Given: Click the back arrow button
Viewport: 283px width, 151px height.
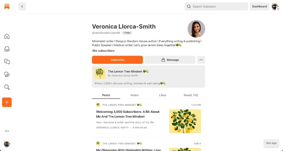Looking at the screenshot, I should click(x=22, y=7).
